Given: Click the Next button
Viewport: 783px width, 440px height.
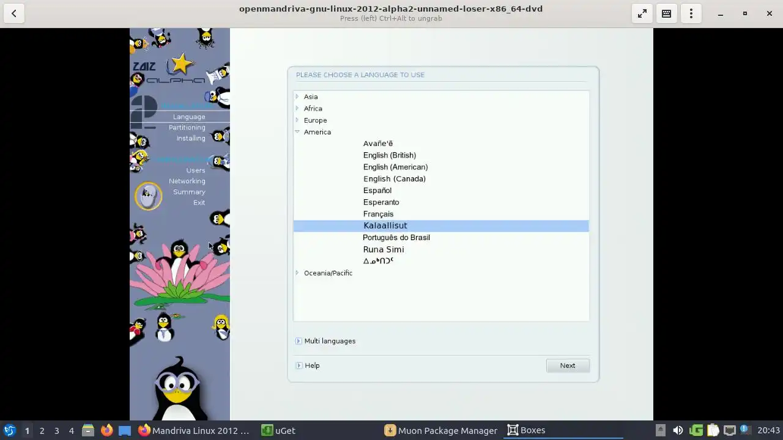Looking at the screenshot, I should (568, 365).
